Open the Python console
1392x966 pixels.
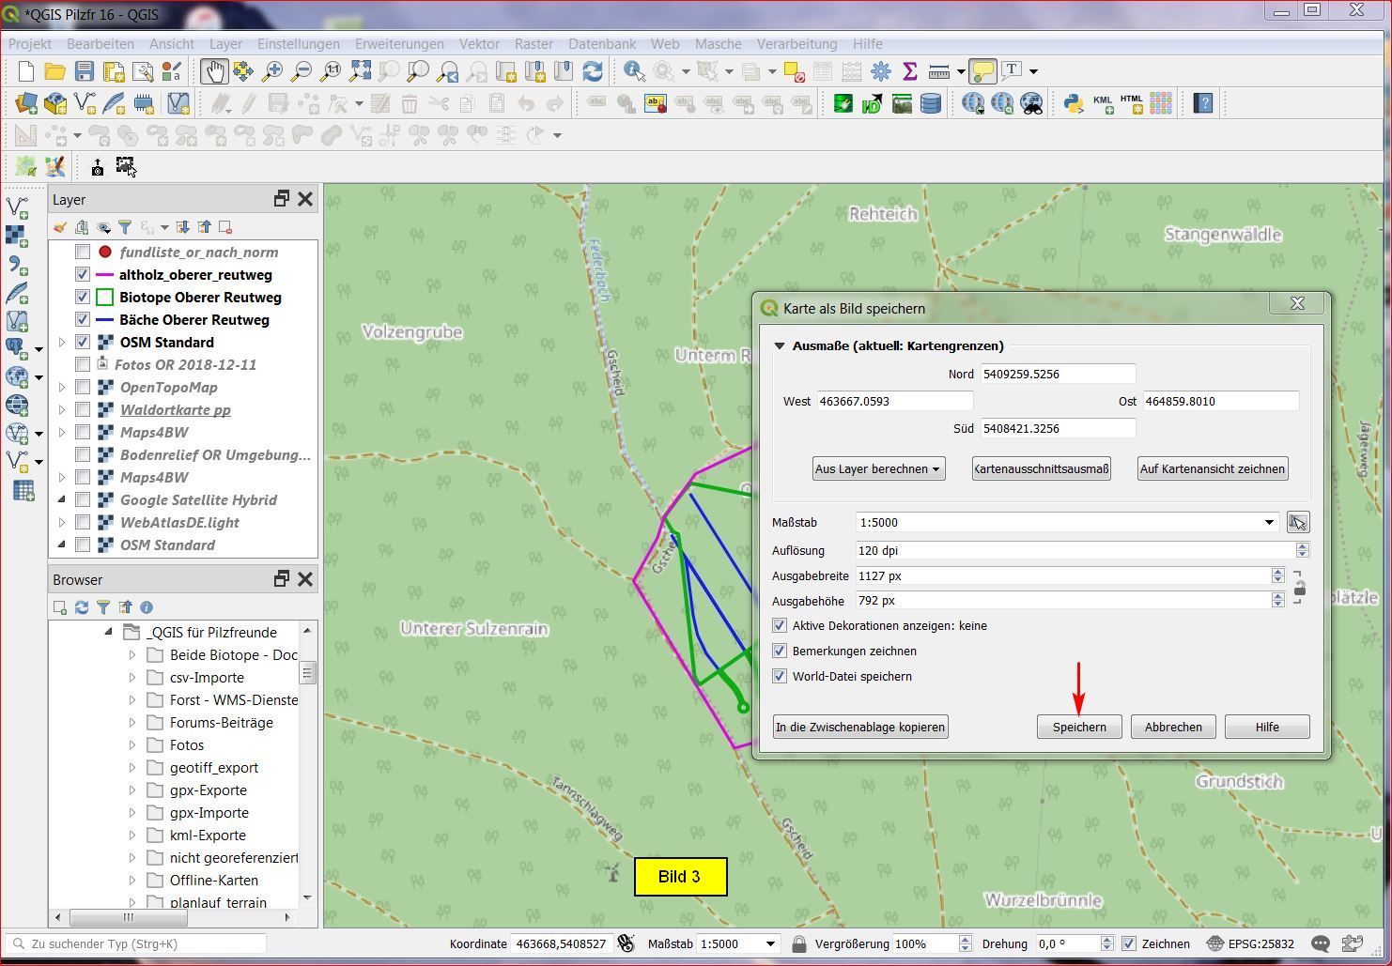pyautogui.click(x=1073, y=103)
